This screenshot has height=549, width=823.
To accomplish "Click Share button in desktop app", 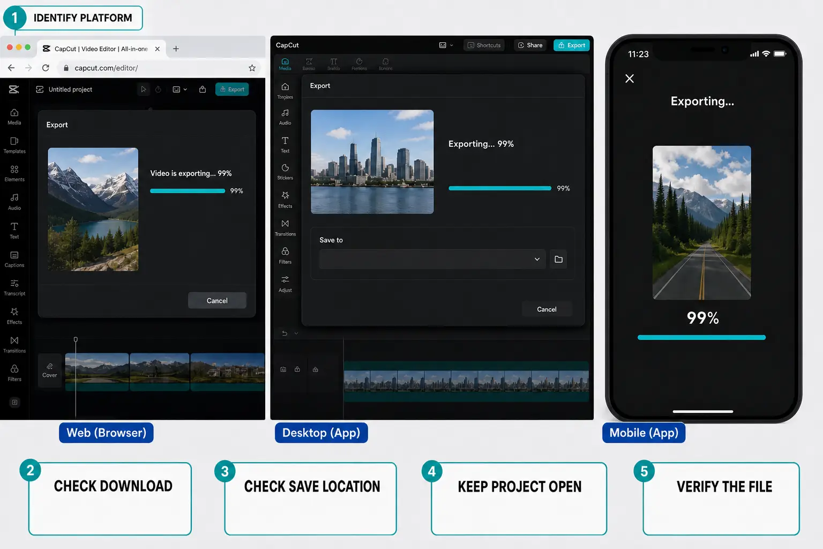I will (530, 45).
